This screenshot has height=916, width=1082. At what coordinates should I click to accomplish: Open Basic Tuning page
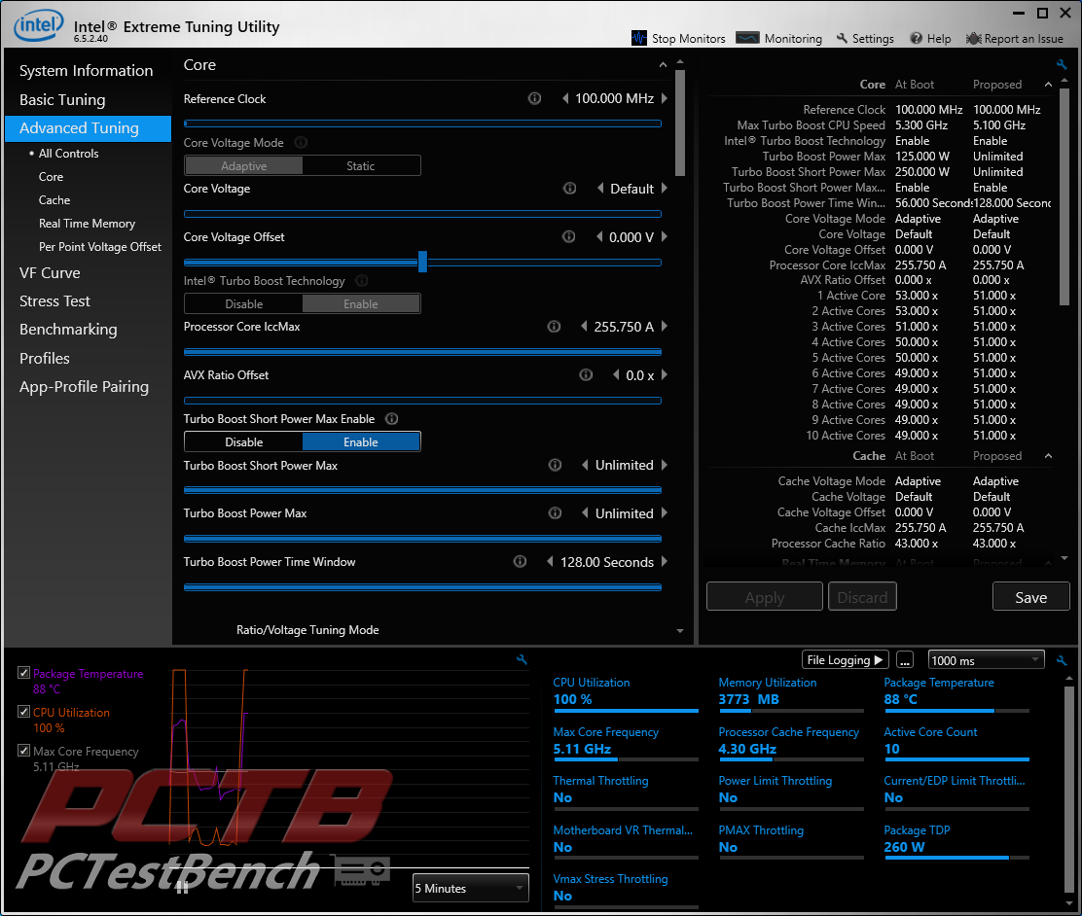[x=62, y=99]
